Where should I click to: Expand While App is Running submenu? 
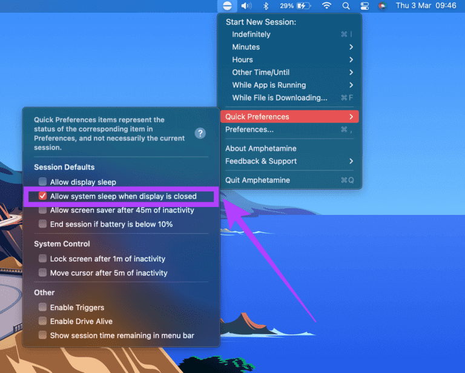coord(290,85)
